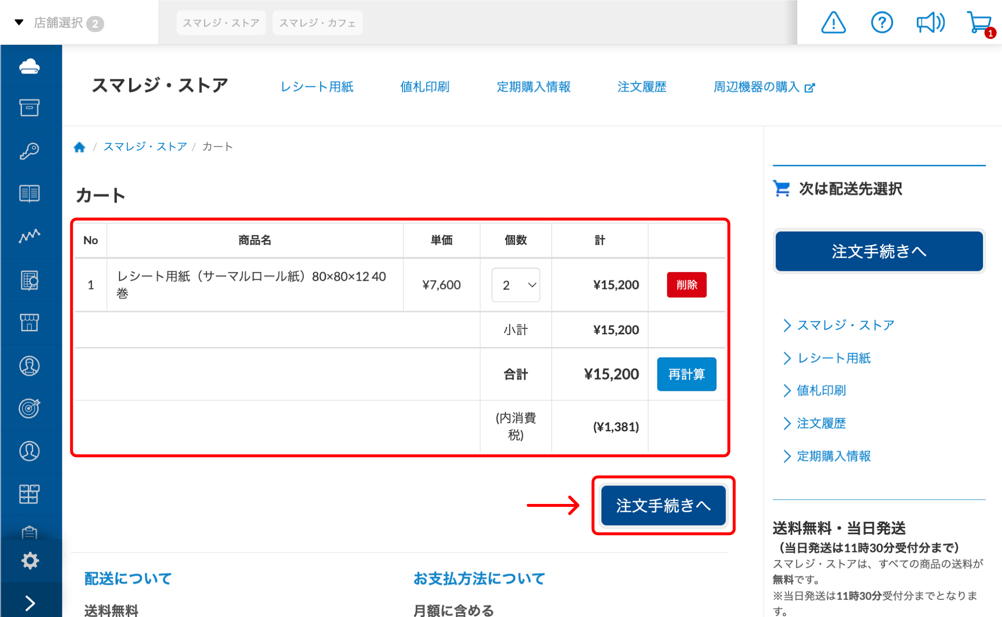Open the grid layout sidebar icon
The height and width of the screenshot is (617, 1002).
(30, 494)
